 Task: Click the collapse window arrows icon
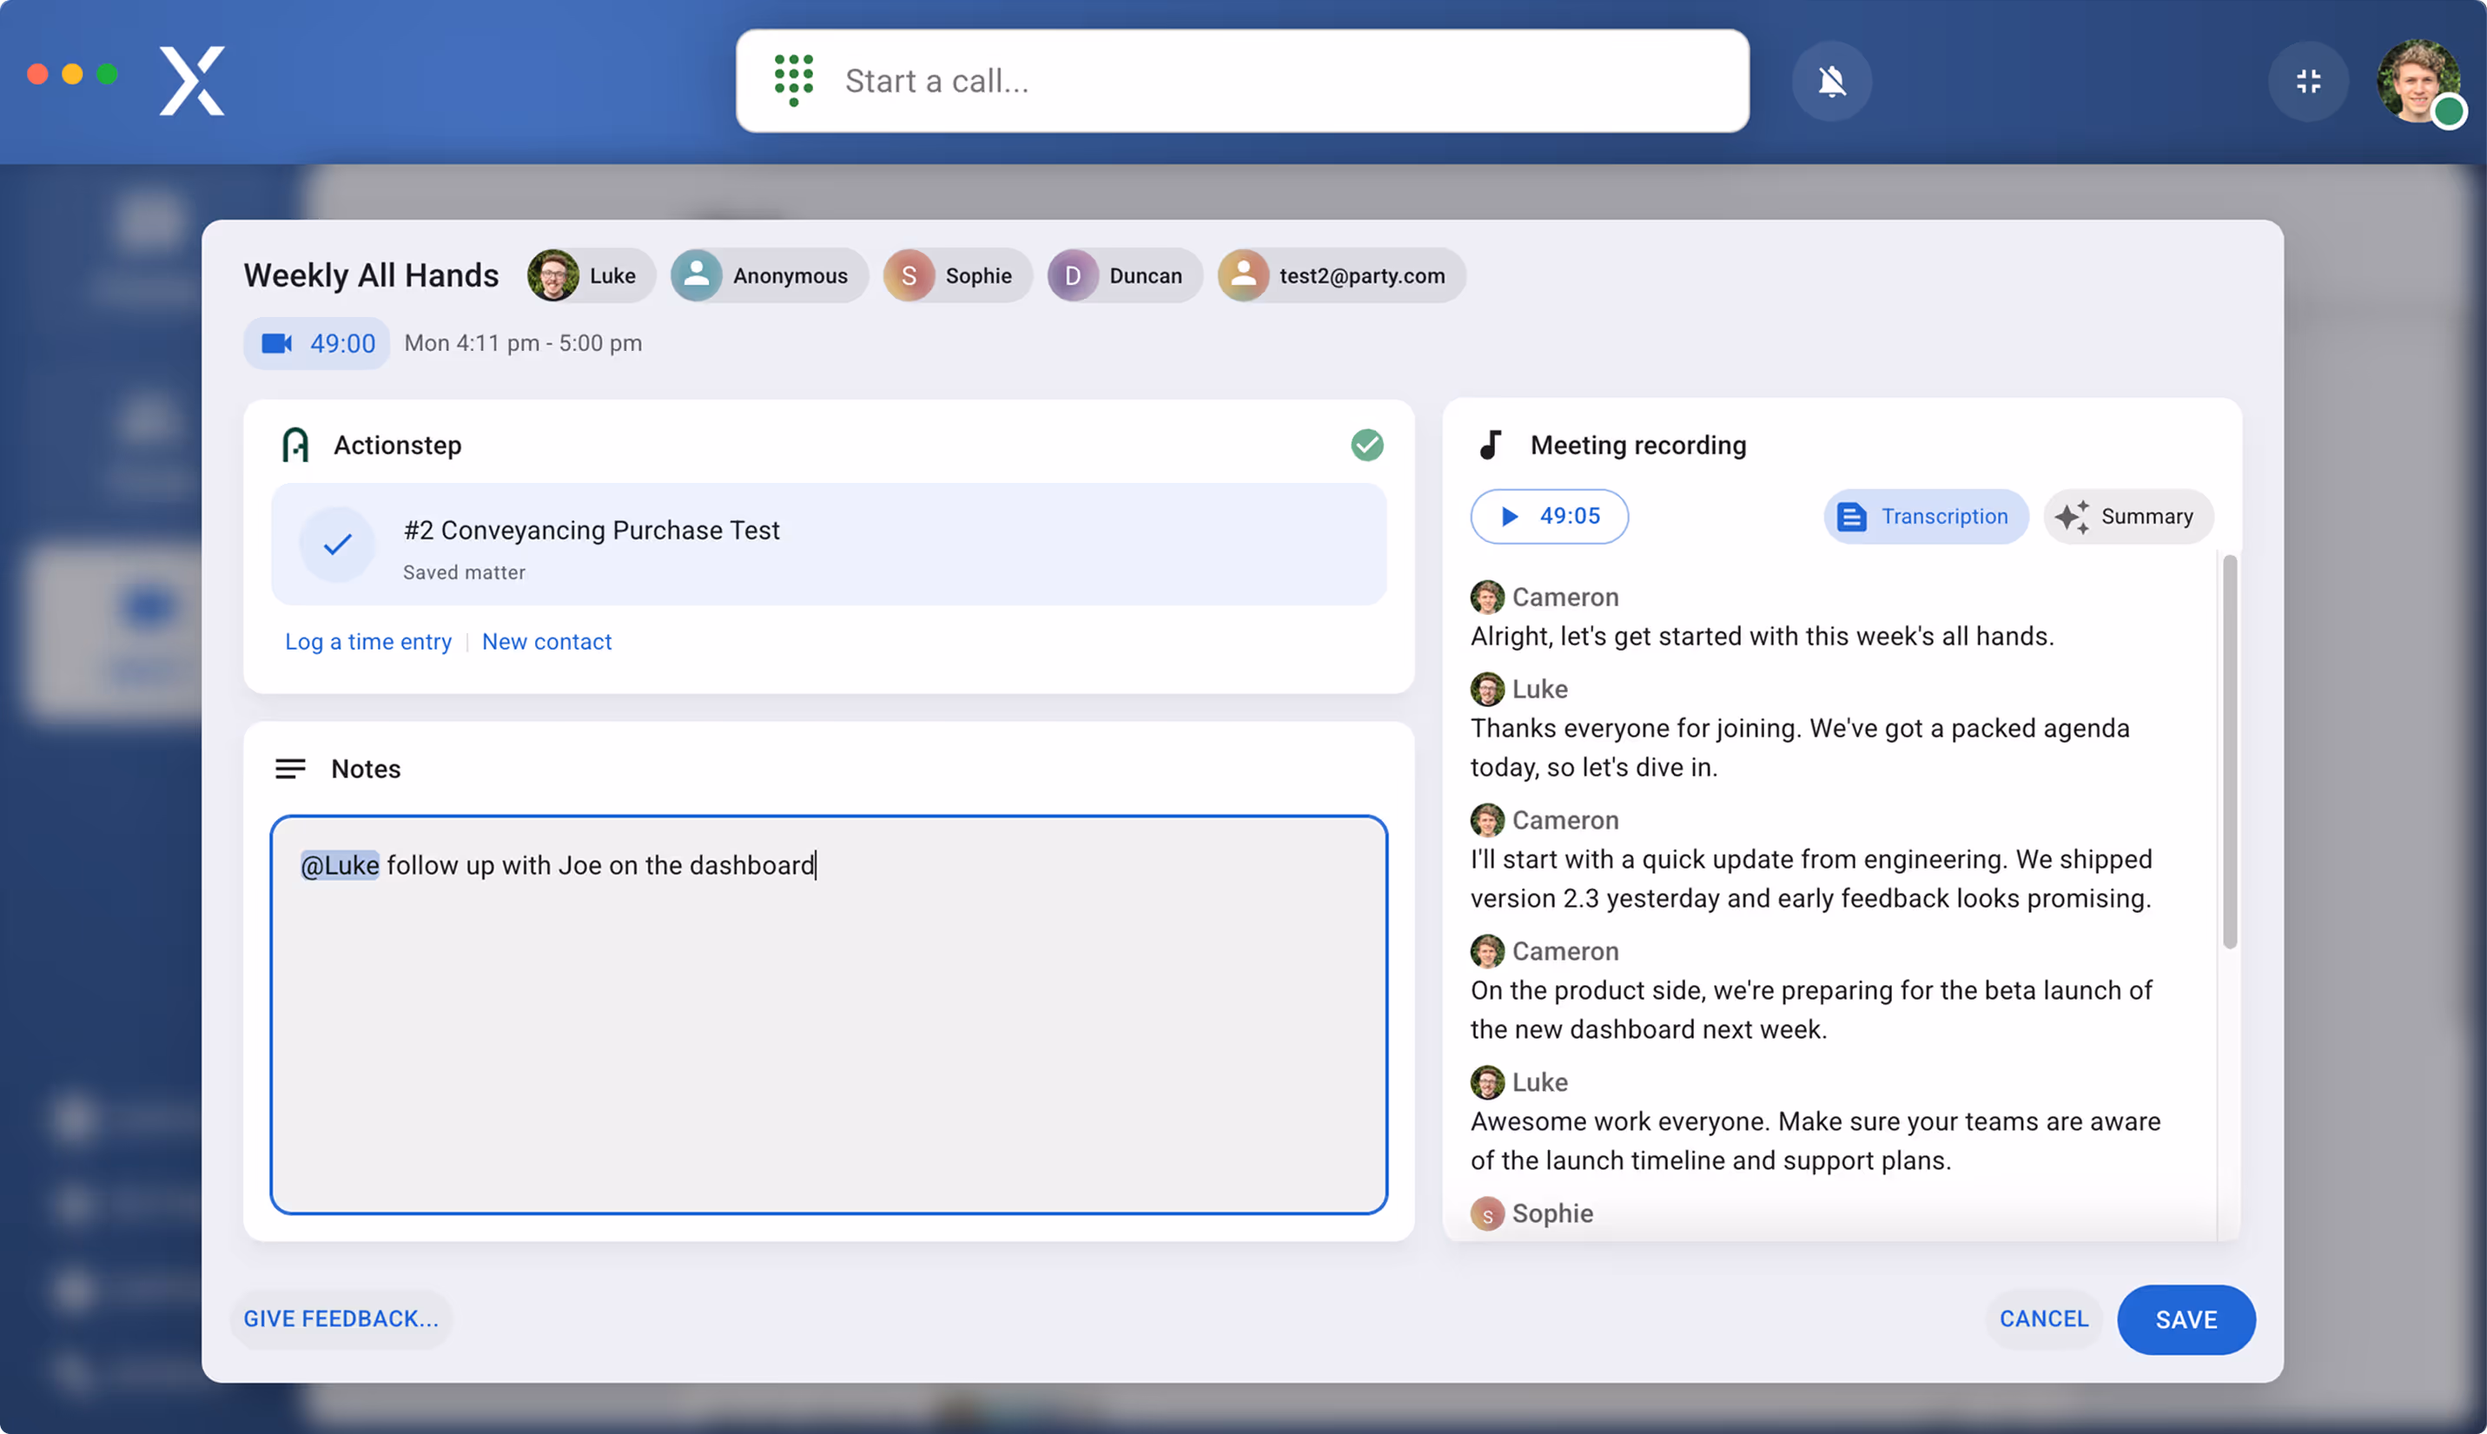coord(2308,81)
